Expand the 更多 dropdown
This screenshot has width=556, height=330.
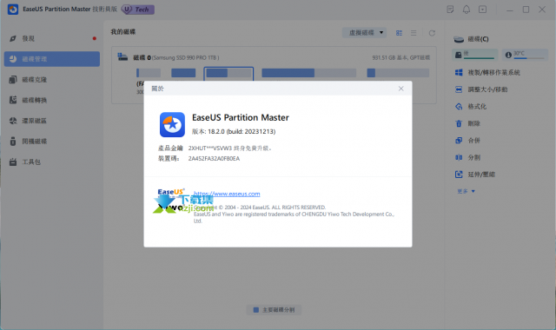tap(466, 191)
